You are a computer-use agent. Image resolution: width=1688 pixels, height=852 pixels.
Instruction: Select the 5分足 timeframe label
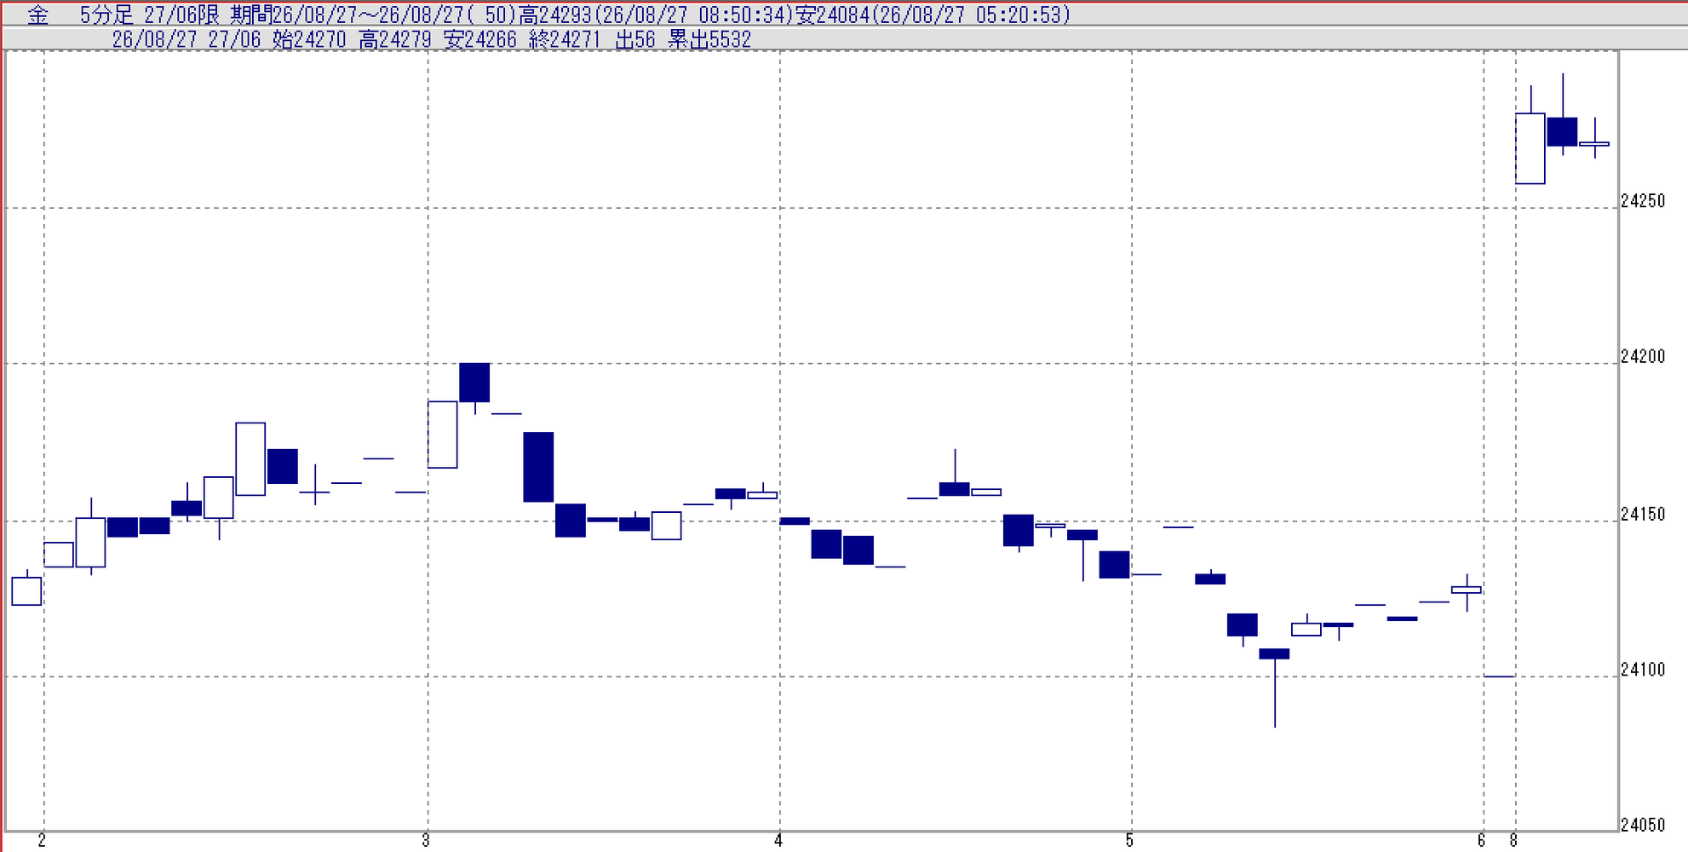pos(106,15)
